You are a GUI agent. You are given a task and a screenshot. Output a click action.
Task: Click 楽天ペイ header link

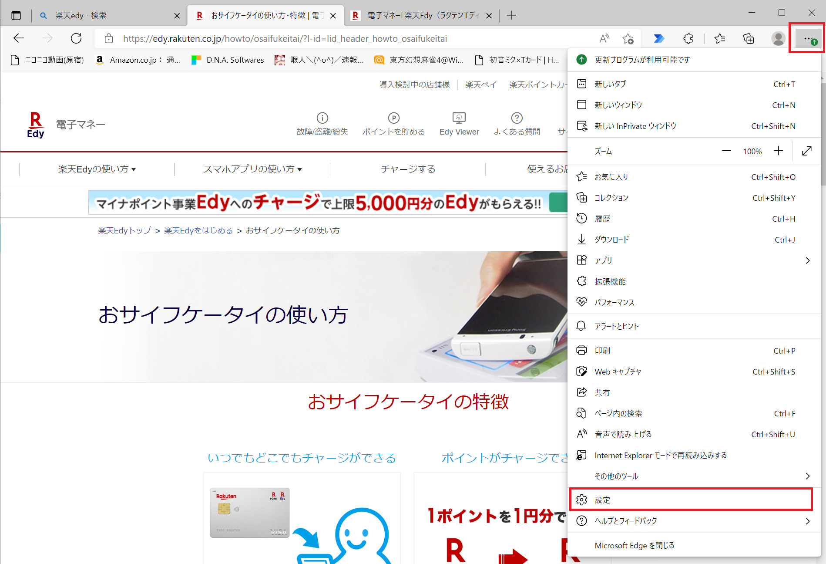point(480,84)
